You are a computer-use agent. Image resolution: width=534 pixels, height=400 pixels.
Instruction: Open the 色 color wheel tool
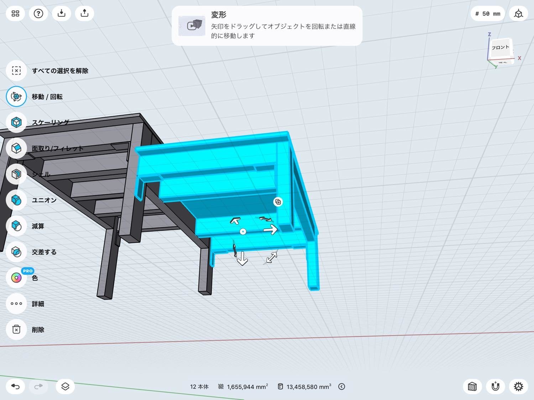pos(16,278)
